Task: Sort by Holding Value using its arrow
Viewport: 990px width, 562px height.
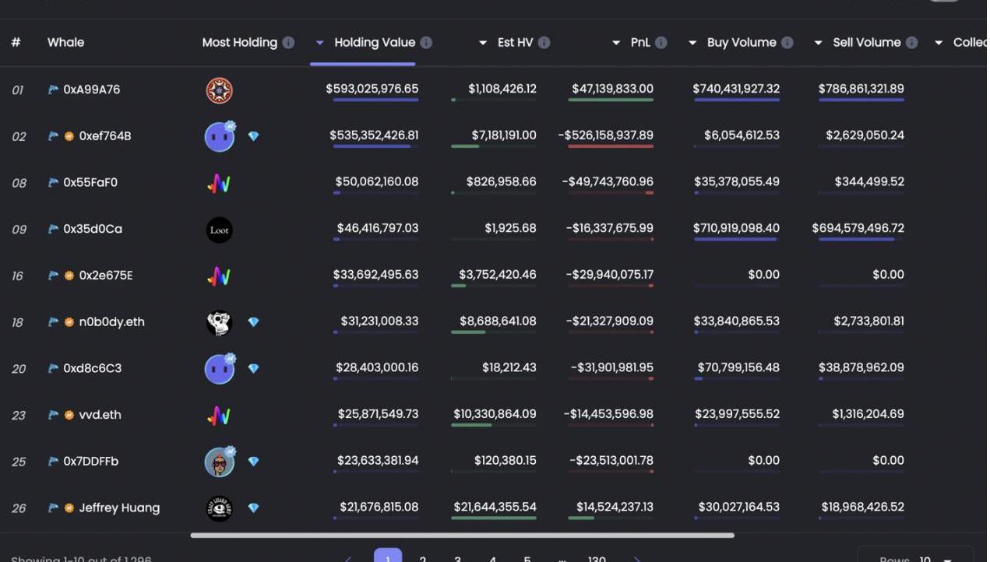Action: click(319, 43)
